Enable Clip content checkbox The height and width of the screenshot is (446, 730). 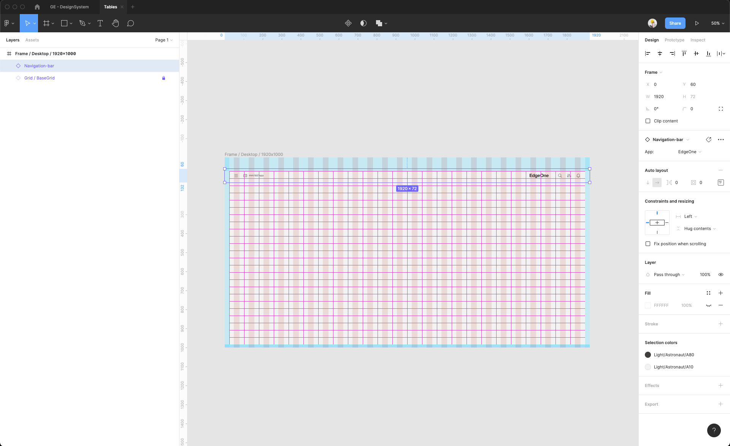pos(648,121)
